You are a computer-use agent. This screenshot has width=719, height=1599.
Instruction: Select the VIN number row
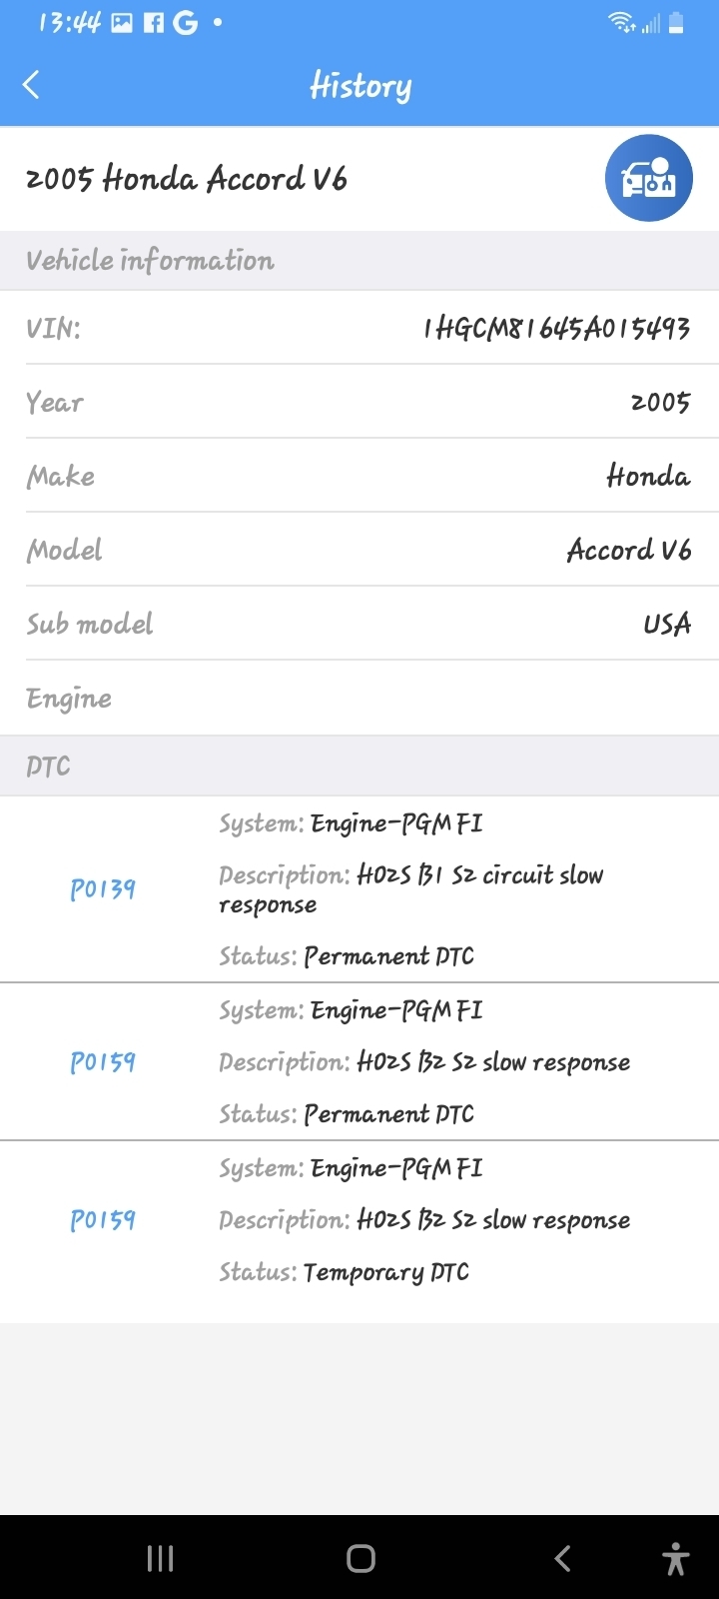[359, 328]
